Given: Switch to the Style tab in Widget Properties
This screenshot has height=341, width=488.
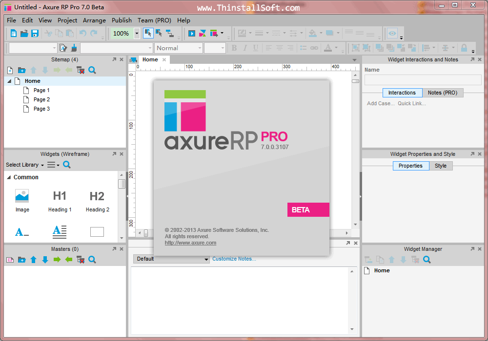Looking at the screenshot, I should click(440, 166).
